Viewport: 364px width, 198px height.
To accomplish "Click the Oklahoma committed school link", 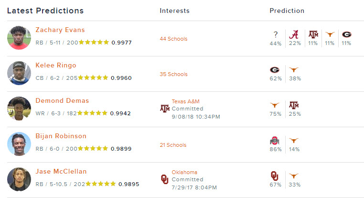I will [184, 172].
